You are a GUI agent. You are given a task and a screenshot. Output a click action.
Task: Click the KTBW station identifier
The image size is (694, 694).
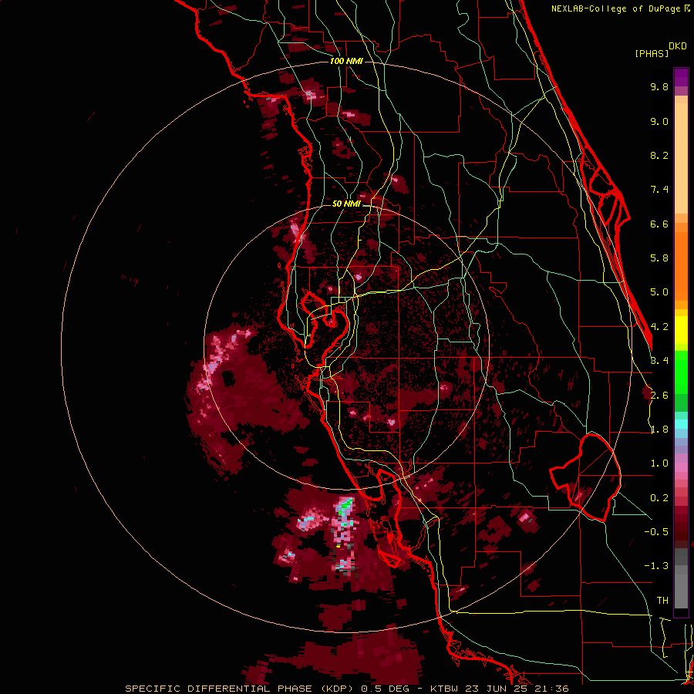(x=444, y=689)
